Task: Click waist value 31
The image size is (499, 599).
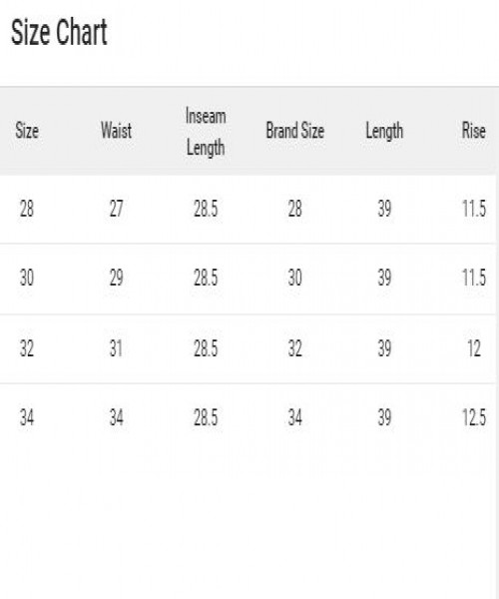Action: coord(116,348)
